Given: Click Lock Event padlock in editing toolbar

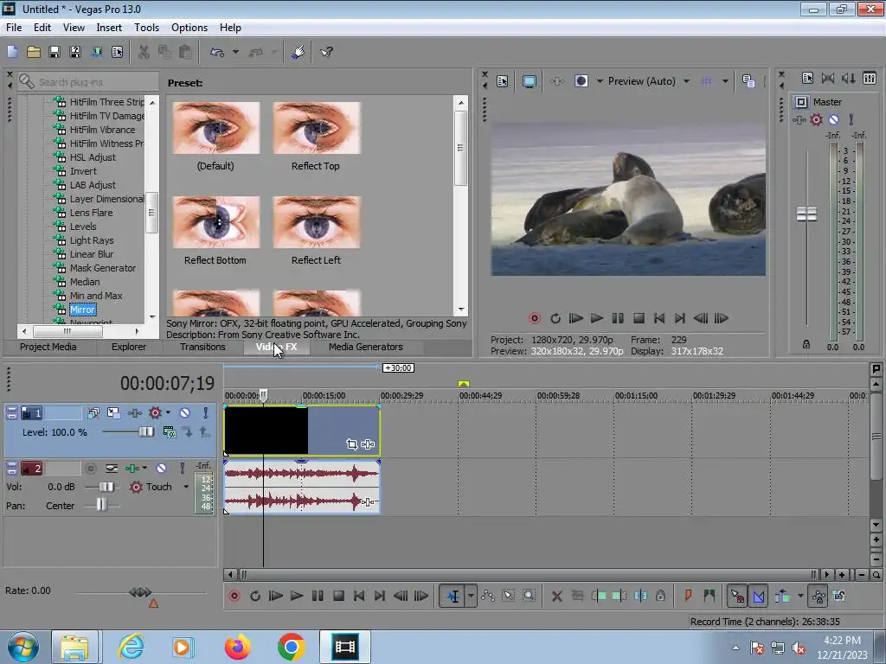Looking at the screenshot, I should [x=660, y=596].
